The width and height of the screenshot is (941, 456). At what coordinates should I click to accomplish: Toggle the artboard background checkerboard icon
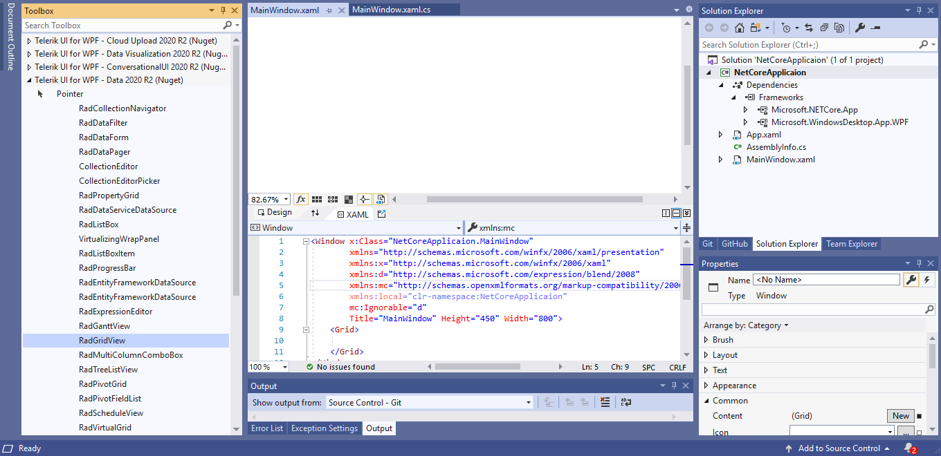(349, 199)
